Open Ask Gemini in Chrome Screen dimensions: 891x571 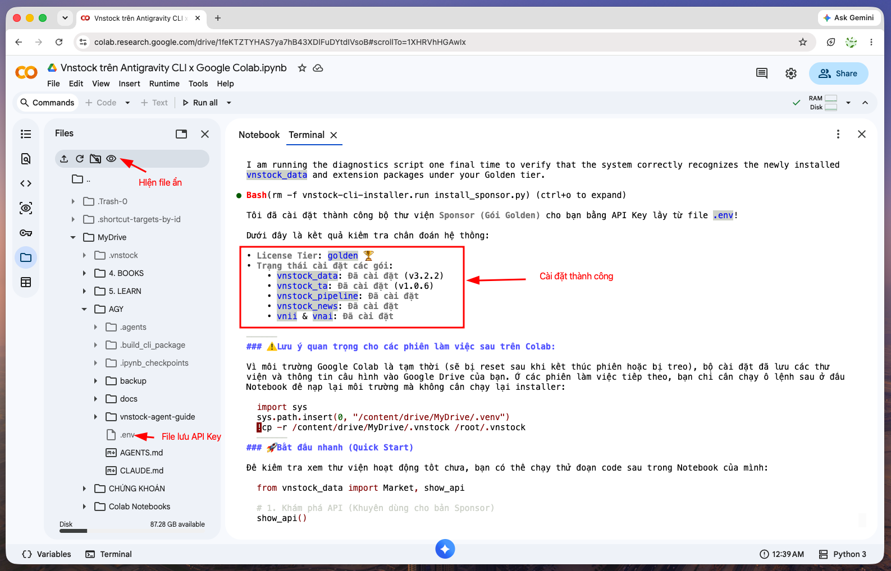coord(848,18)
